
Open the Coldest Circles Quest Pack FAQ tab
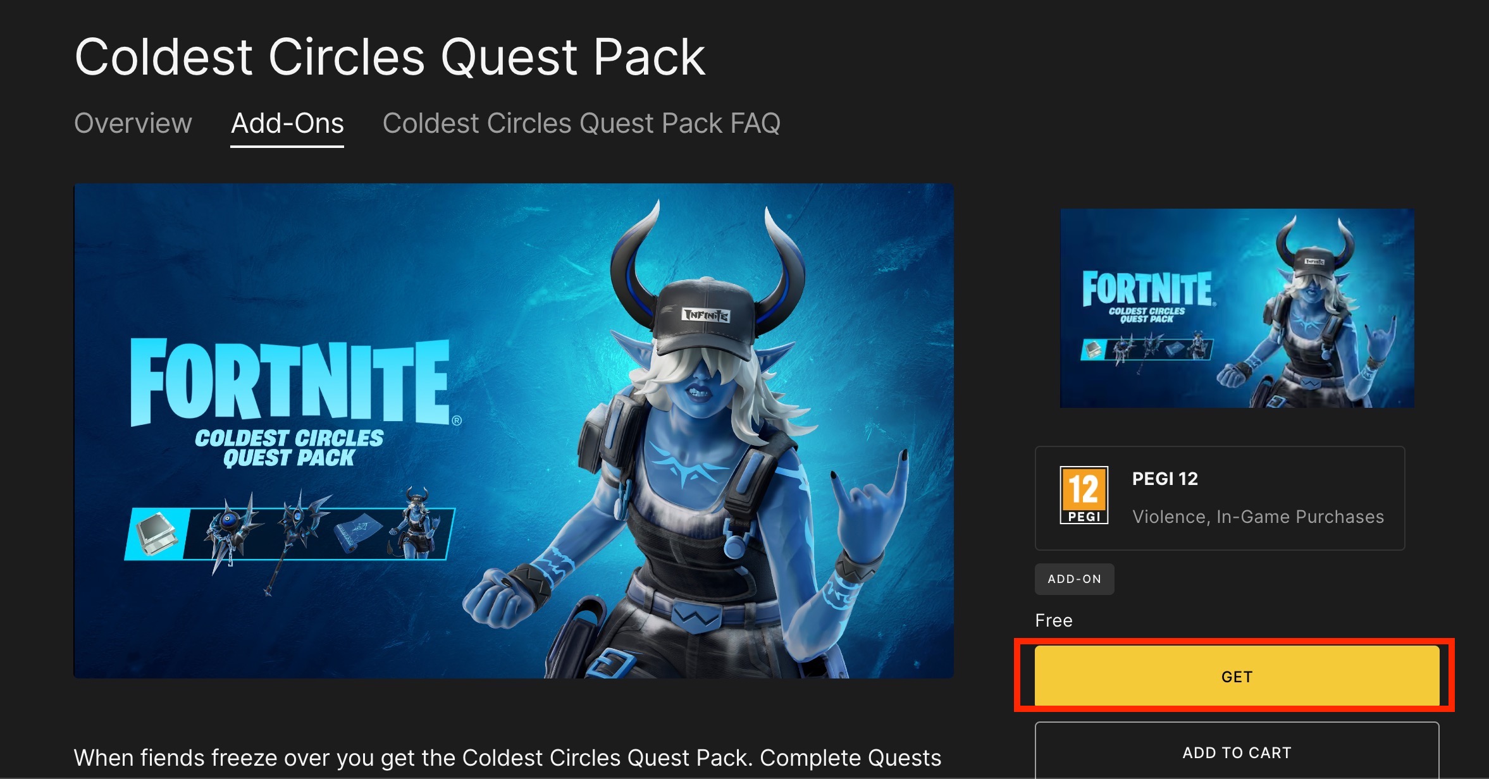tap(581, 123)
